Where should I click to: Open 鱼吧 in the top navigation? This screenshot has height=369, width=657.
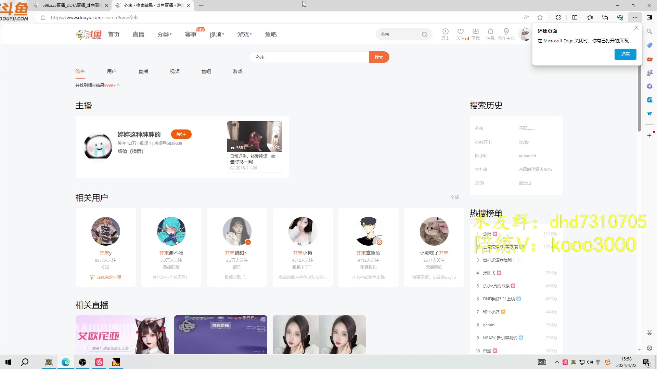click(x=271, y=35)
